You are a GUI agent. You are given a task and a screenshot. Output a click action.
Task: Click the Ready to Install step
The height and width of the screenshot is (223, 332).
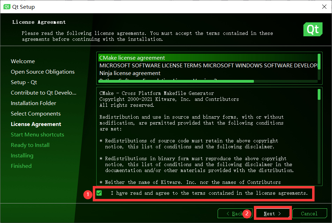(x=30, y=145)
